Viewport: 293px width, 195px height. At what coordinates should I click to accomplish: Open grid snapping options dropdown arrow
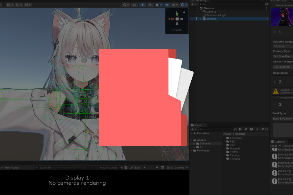21,5
